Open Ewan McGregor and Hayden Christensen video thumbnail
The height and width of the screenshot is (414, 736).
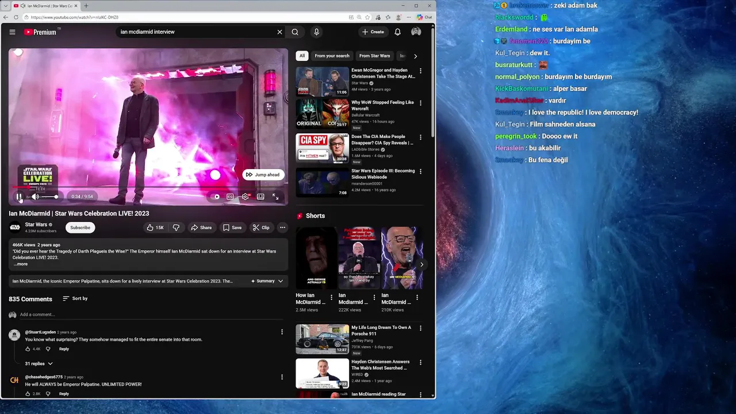coord(322,82)
